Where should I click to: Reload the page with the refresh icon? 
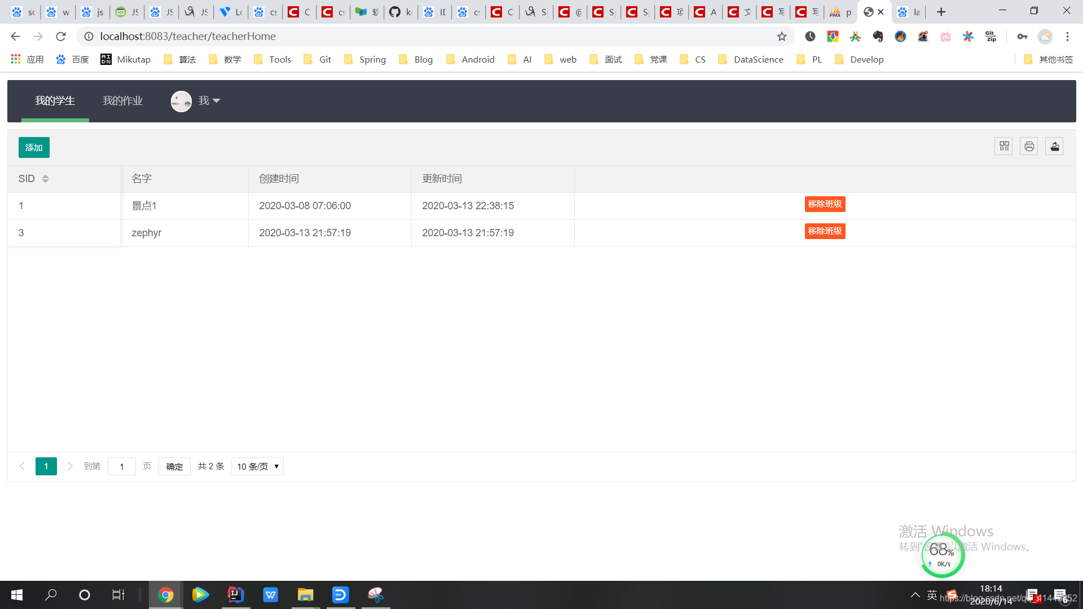(61, 37)
